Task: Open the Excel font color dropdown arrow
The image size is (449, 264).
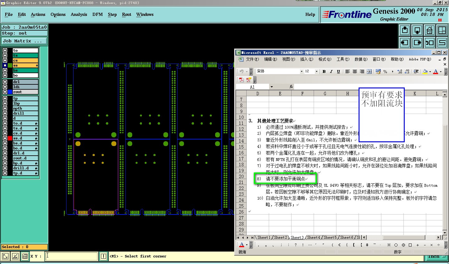Action: 441,72
